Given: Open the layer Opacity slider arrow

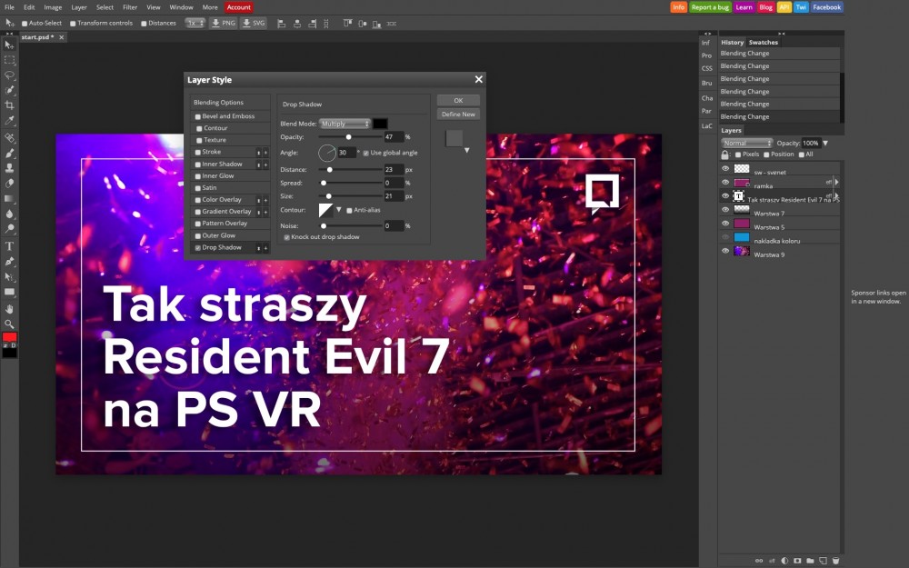Looking at the screenshot, I should [825, 144].
